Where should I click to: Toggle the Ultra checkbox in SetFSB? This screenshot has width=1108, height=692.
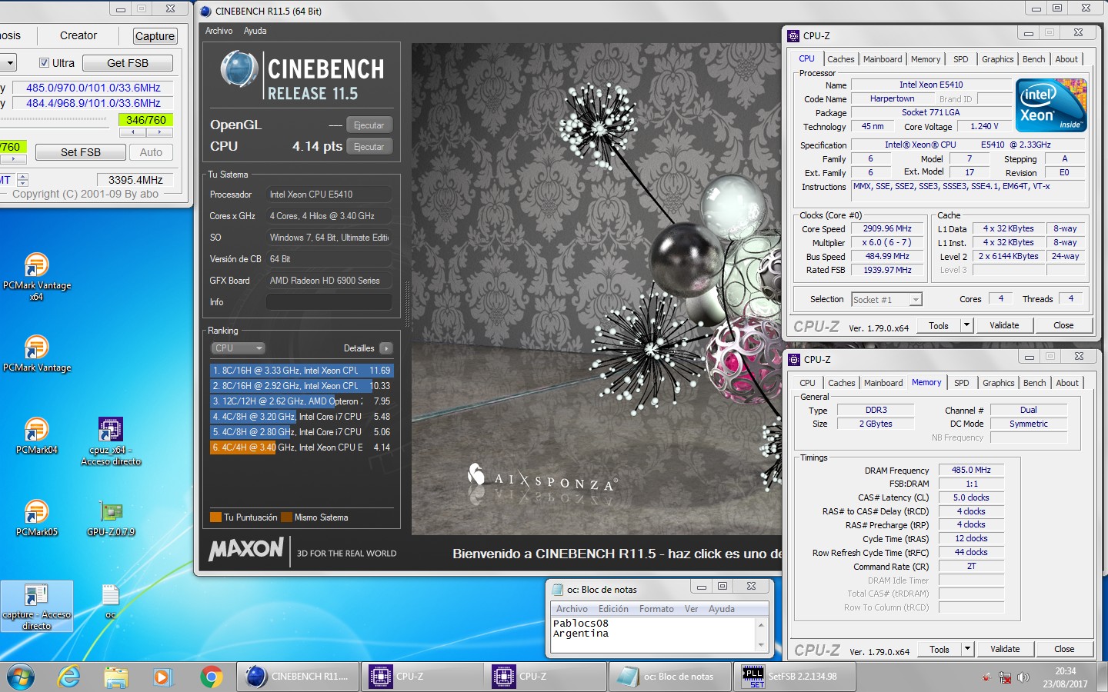coord(44,63)
